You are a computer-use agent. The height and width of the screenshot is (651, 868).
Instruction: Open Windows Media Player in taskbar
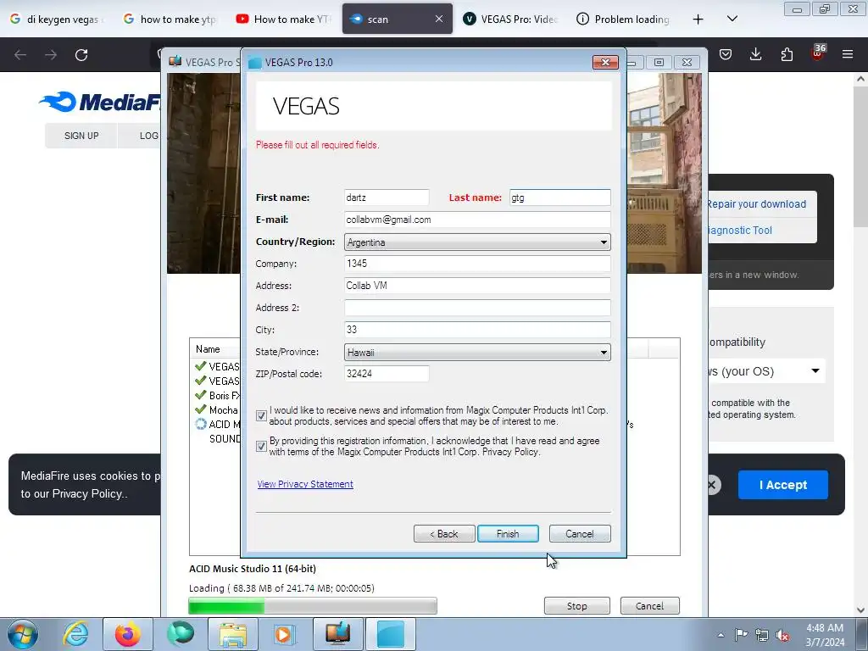click(x=285, y=634)
